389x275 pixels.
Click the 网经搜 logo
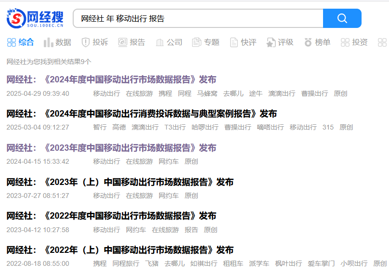[35, 18]
